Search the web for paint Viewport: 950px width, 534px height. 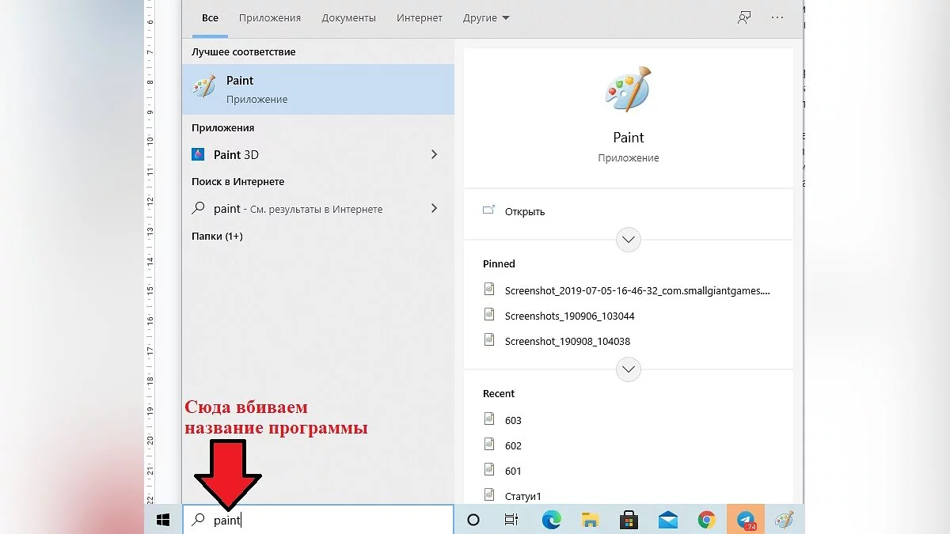(x=318, y=209)
